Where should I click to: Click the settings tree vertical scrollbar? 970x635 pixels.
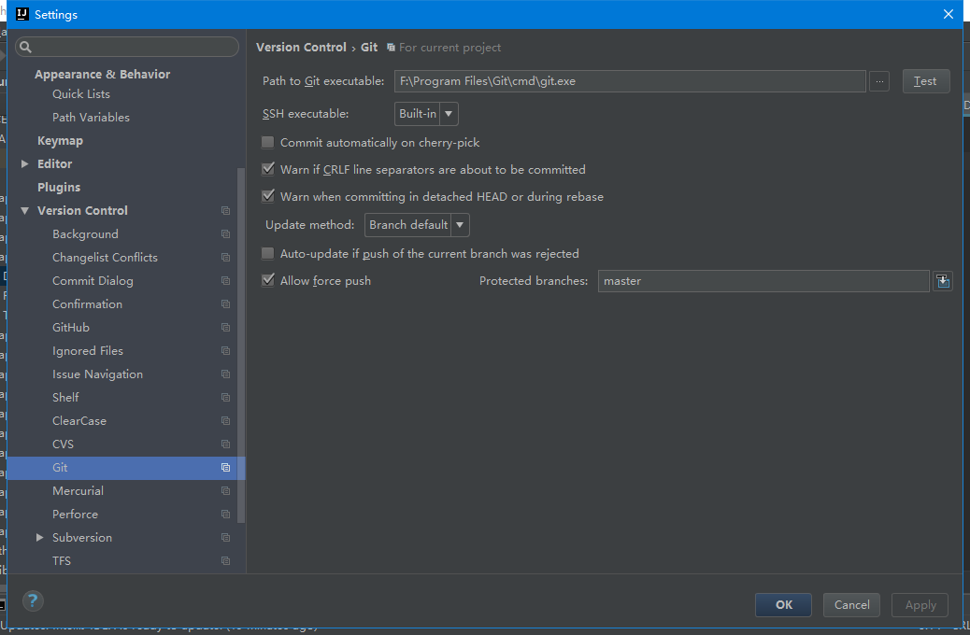(x=241, y=346)
